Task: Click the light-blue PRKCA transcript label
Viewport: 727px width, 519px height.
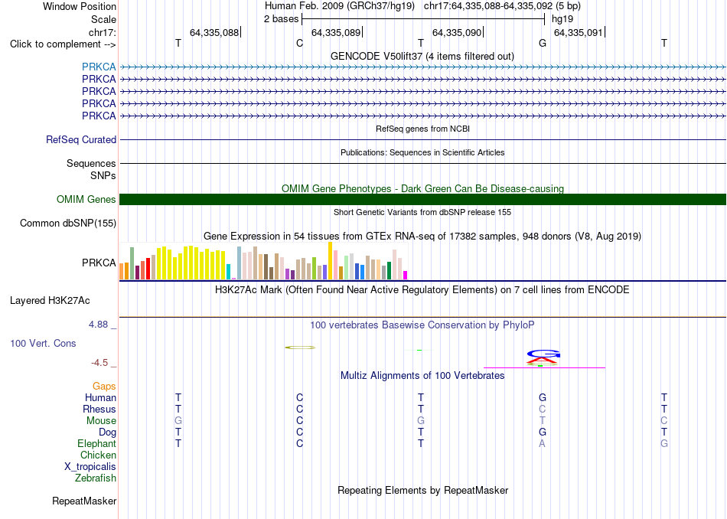Action: click(99, 67)
